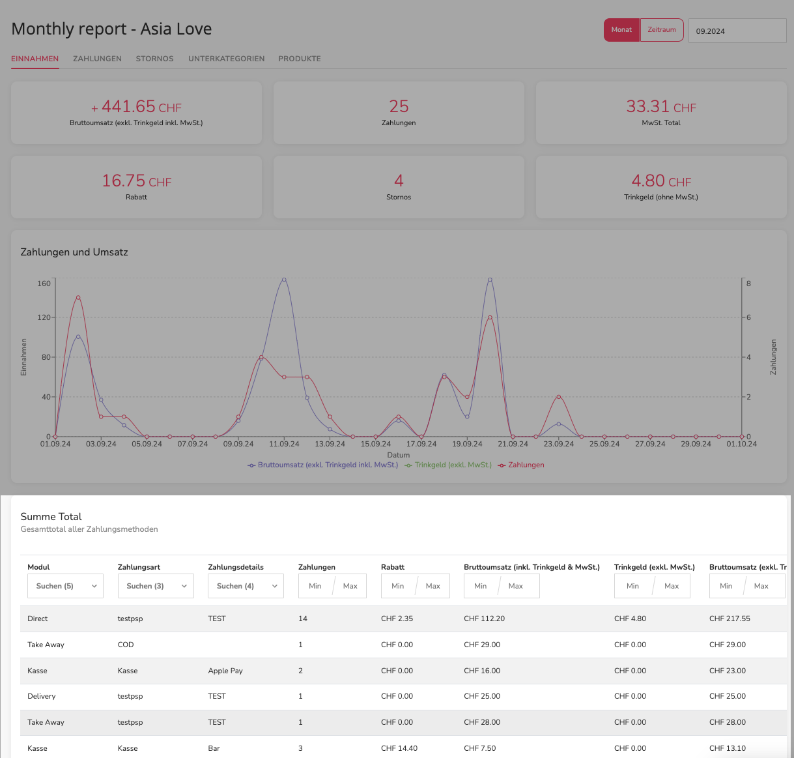Switch to the Zeitraum range mode
794x758 pixels.
coord(662,30)
